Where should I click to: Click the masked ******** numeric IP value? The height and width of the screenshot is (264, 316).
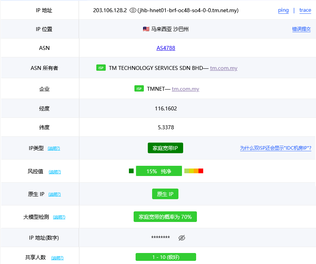click(160, 237)
